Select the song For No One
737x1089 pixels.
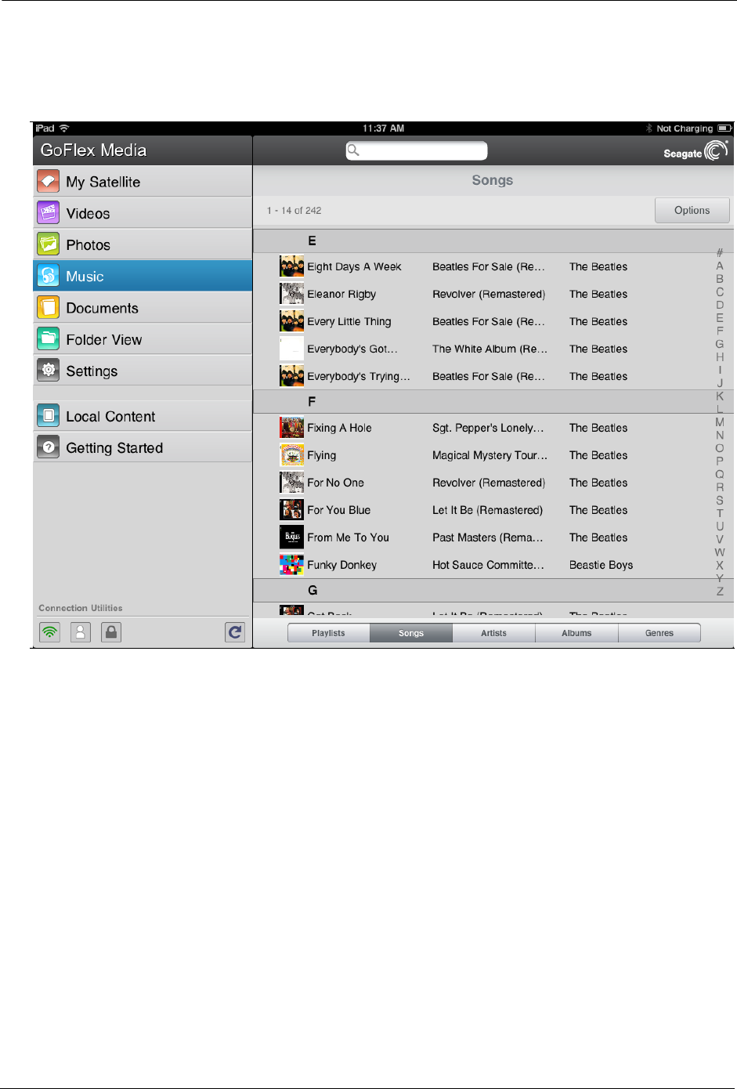point(335,483)
